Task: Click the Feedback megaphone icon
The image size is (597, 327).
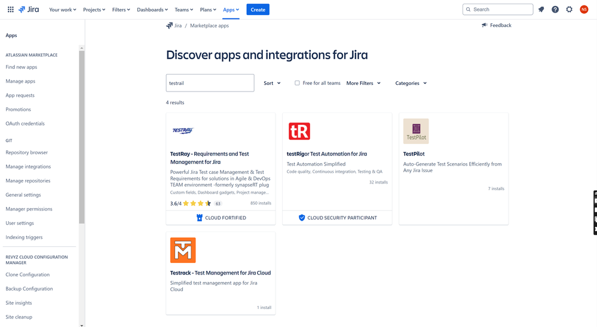Action: (x=484, y=25)
